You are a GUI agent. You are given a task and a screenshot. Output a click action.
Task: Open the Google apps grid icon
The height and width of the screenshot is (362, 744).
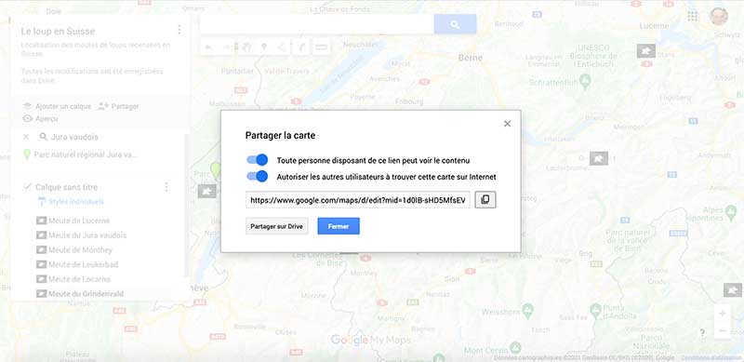coord(692,16)
